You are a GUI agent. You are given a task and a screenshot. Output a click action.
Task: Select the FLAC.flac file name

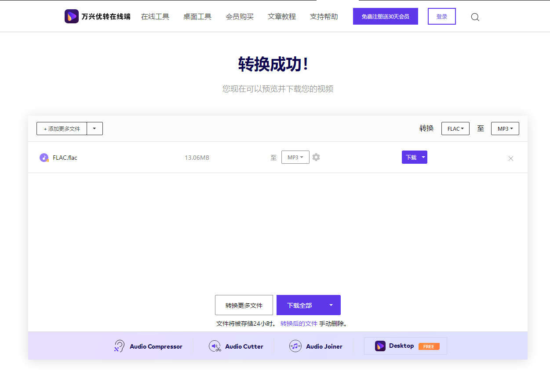point(65,158)
